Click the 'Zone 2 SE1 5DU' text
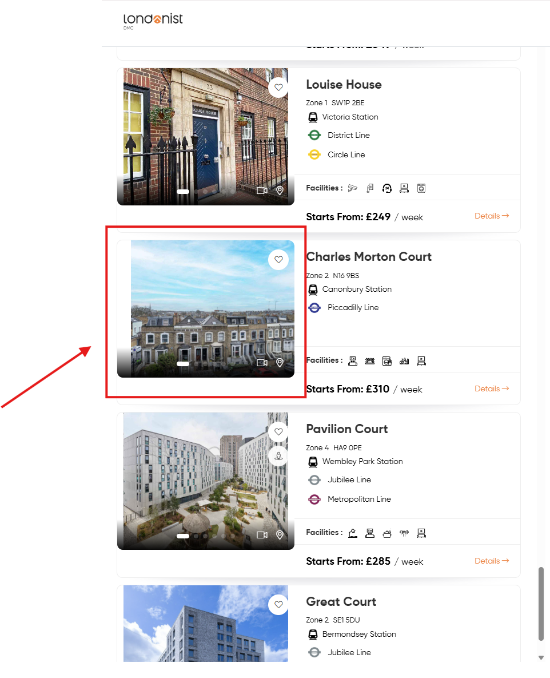This screenshot has height=678, width=550. coord(333,620)
